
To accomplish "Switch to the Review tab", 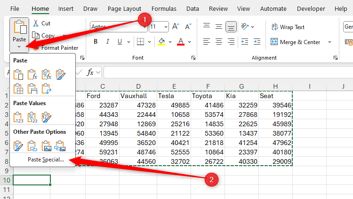I will coord(218,9).
